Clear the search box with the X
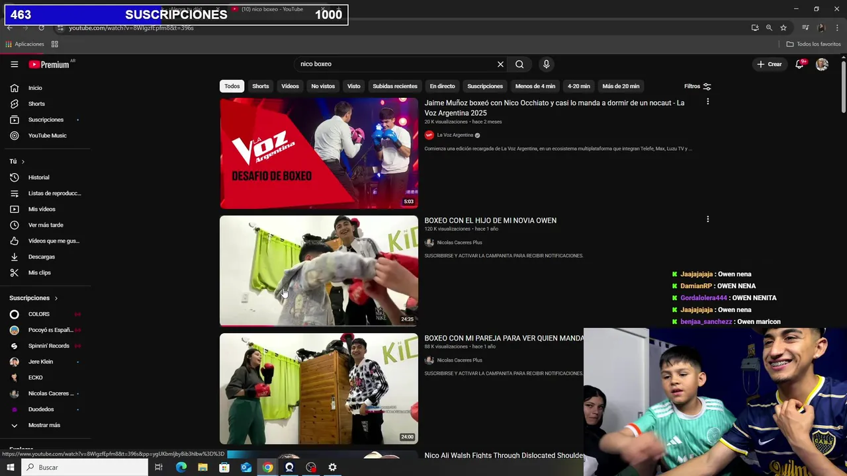The width and height of the screenshot is (847, 476). pos(500,64)
